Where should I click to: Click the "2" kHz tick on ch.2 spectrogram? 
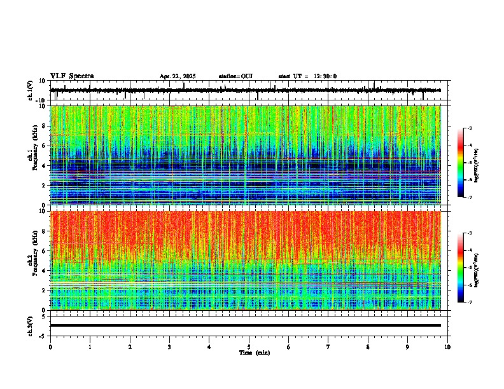44,290
